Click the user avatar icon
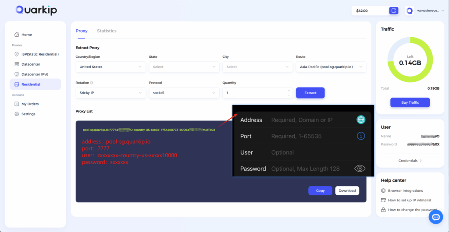The height and width of the screenshot is (232, 449). click(410, 11)
